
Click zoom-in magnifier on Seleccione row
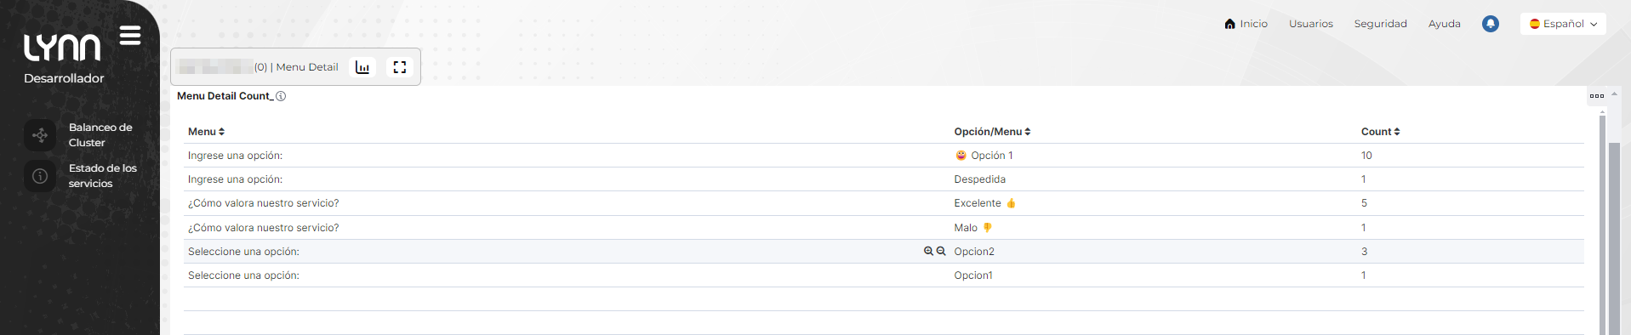coord(928,251)
